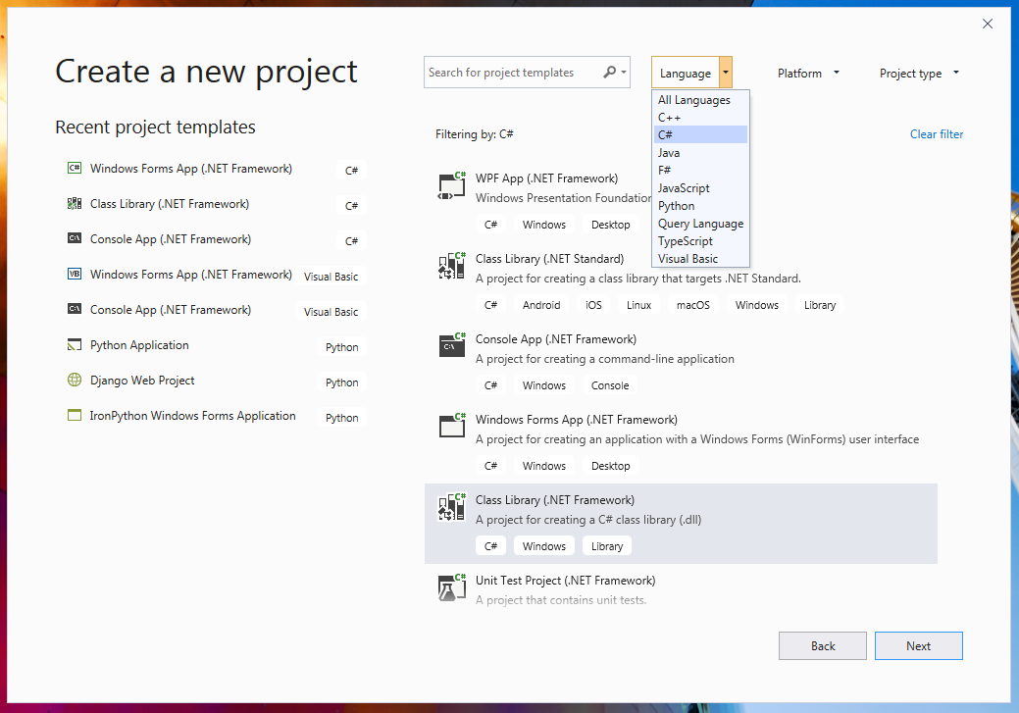The width and height of the screenshot is (1019, 713).
Task: Click the Visual Basic tag beside Windows Forms App
Action: click(331, 277)
